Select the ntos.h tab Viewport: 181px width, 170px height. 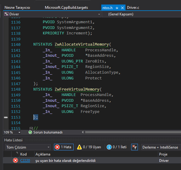point(107,8)
